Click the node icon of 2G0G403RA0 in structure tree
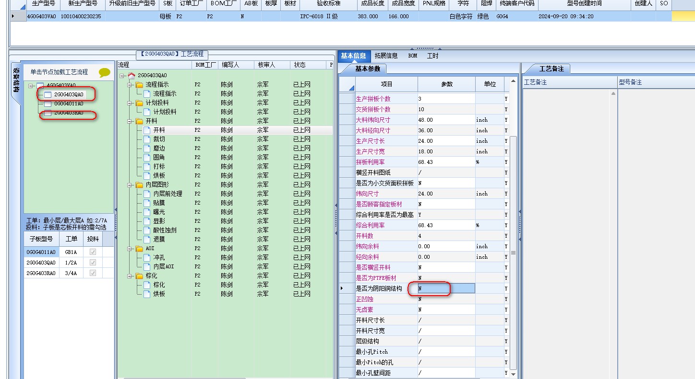 click(48, 113)
